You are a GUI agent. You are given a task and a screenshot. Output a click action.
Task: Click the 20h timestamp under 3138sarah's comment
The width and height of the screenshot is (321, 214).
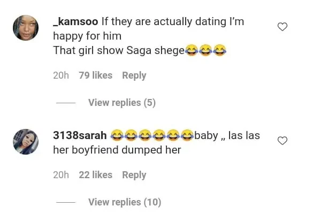tap(60, 174)
